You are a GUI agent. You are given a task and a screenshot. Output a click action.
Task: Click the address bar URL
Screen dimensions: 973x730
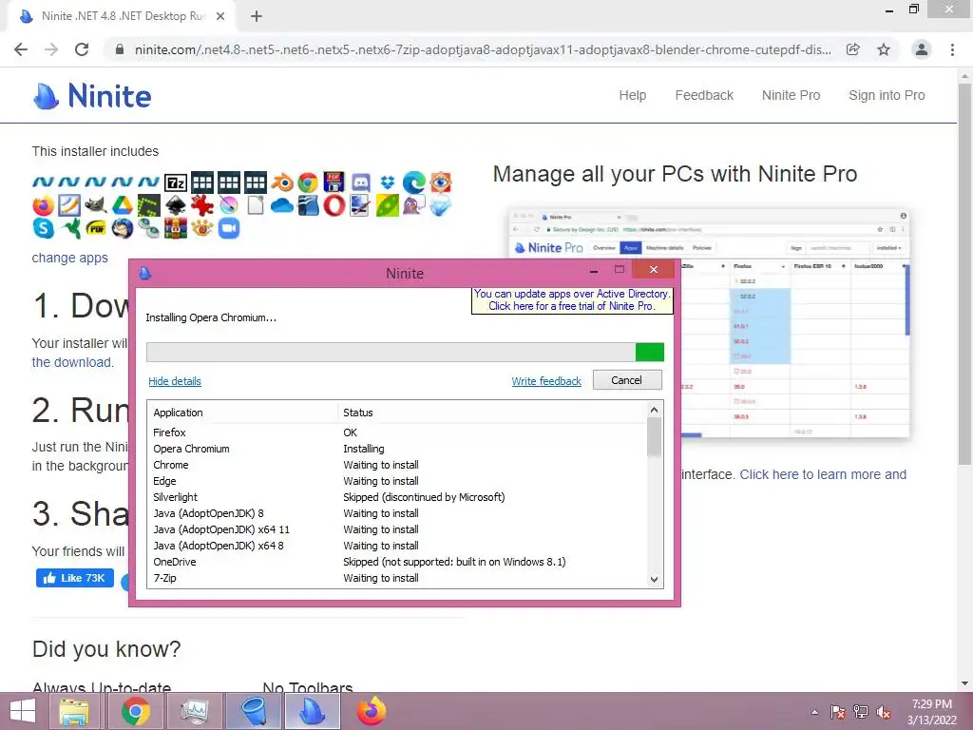(483, 49)
